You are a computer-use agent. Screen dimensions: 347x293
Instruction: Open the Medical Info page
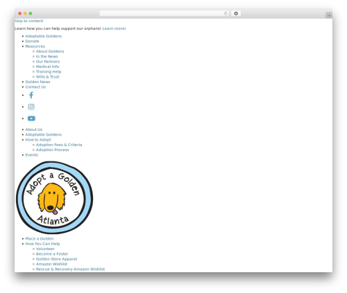point(47,66)
